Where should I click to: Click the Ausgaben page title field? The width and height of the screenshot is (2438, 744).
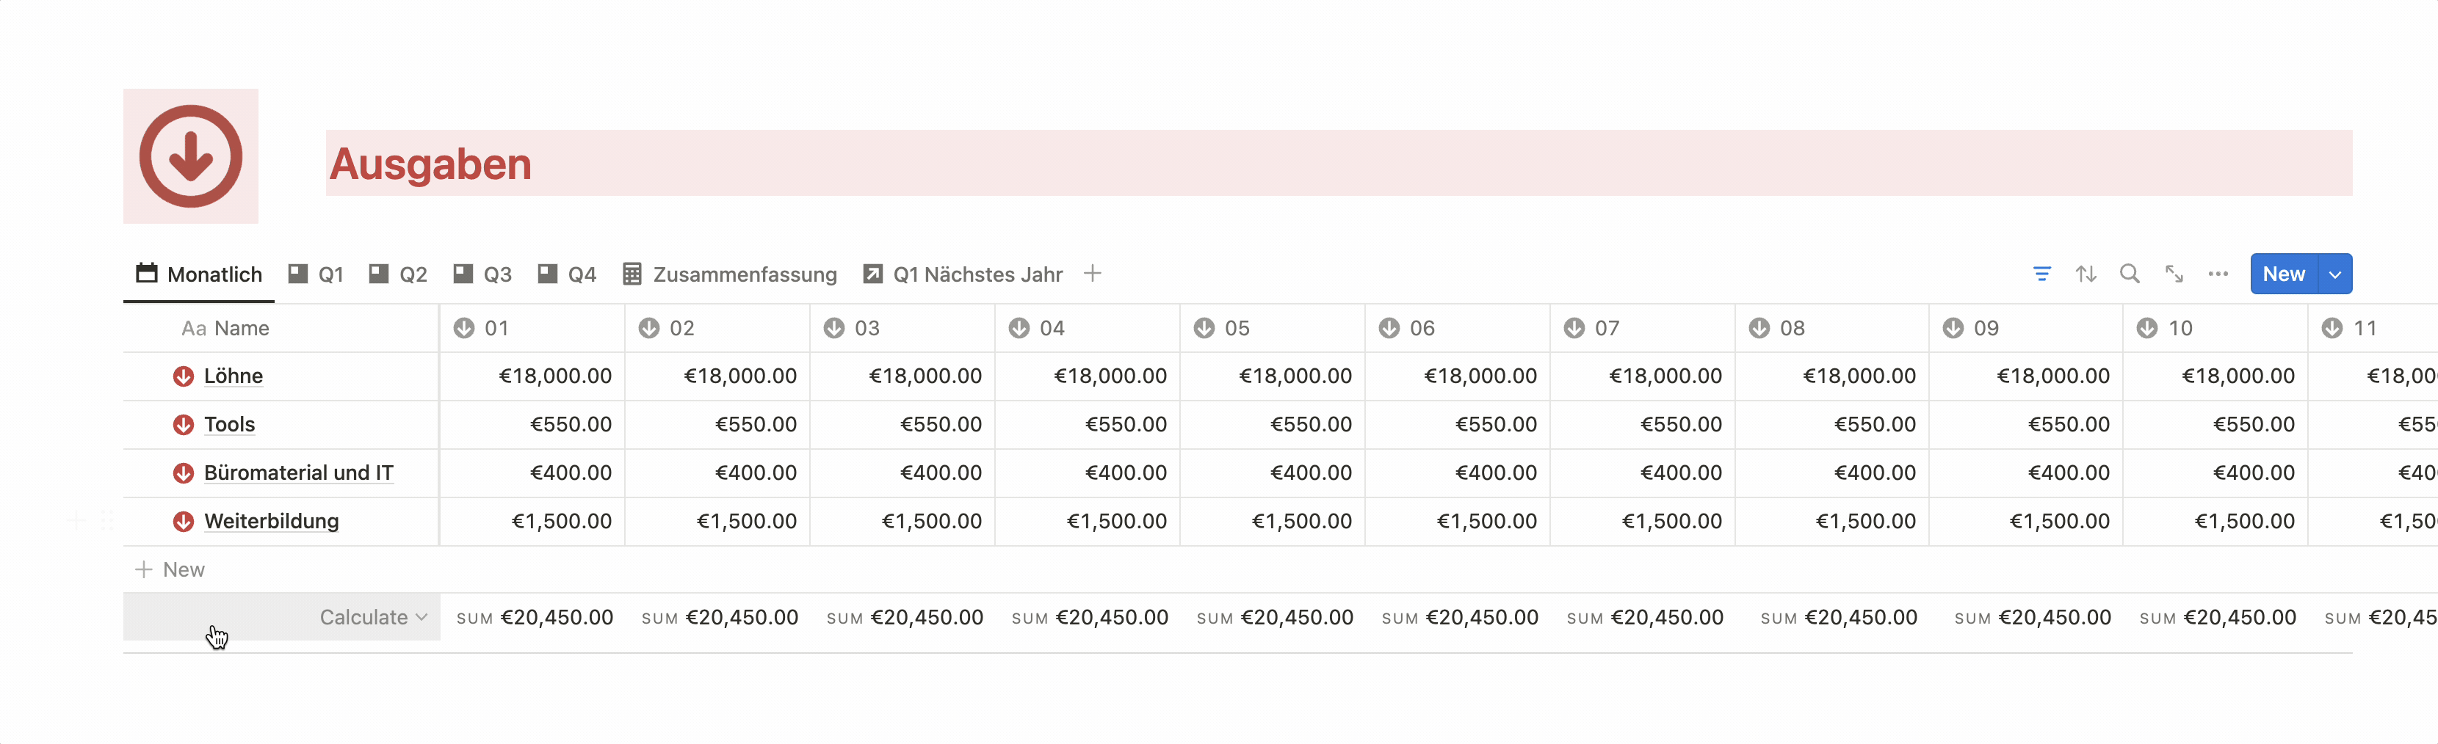[x=430, y=164]
